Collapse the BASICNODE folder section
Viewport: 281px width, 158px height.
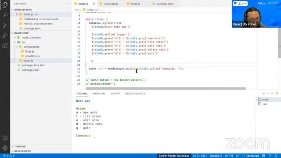point(22,33)
